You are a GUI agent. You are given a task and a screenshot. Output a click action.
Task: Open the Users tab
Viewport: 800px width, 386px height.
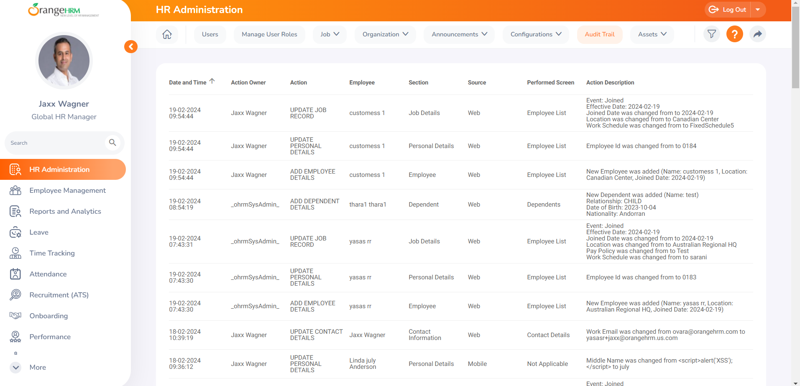click(210, 34)
